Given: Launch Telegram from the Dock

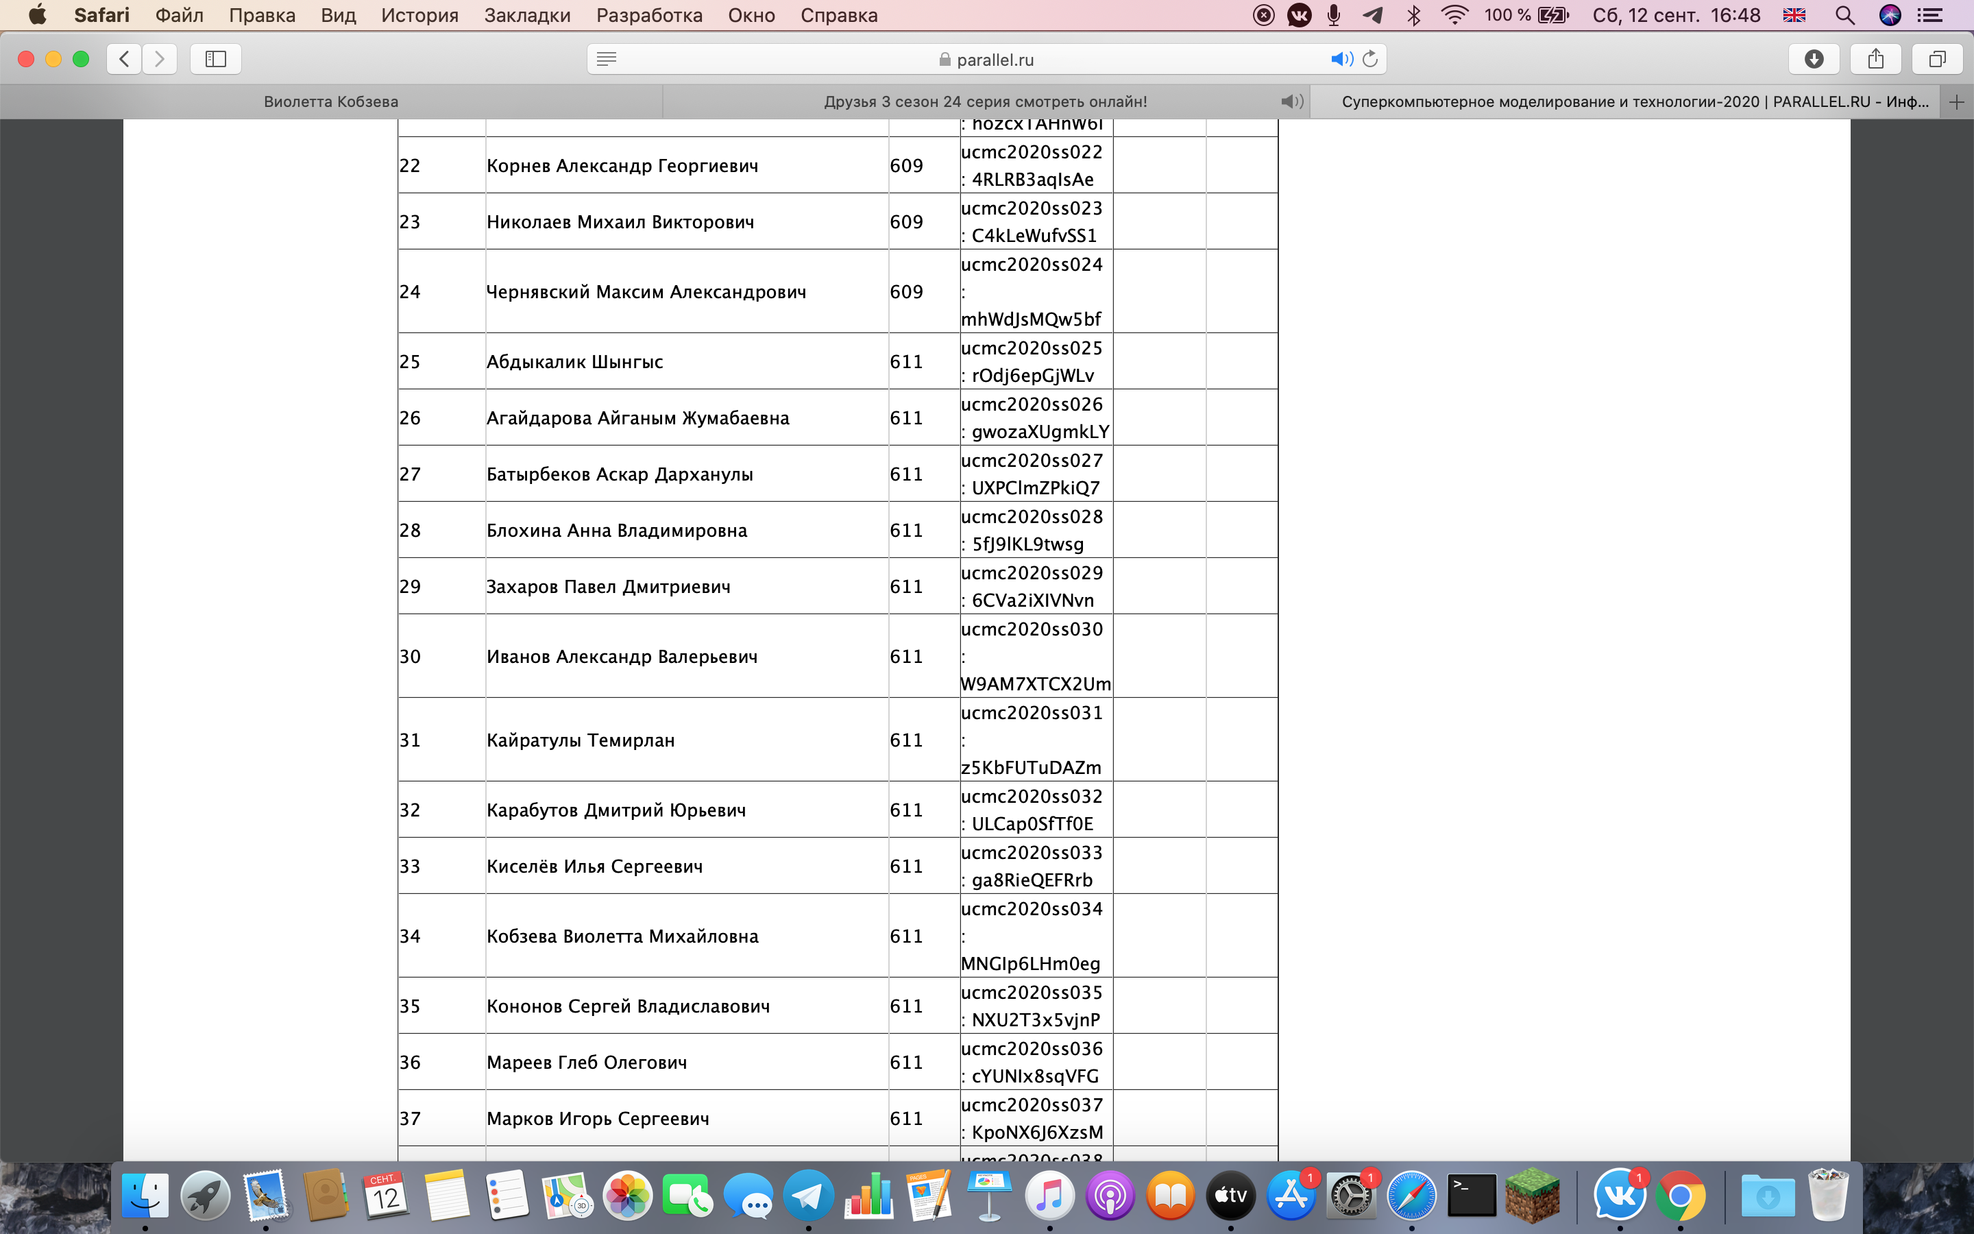Looking at the screenshot, I should [808, 1195].
